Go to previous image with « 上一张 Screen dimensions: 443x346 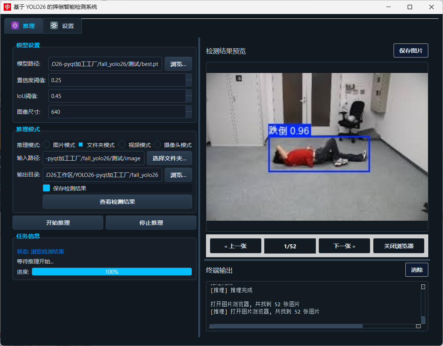click(236, 246)
